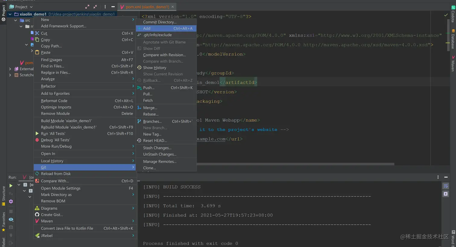This screenshot has height=247, width=456.
Task: Open the example.com URL link
Action: [211, 139]
